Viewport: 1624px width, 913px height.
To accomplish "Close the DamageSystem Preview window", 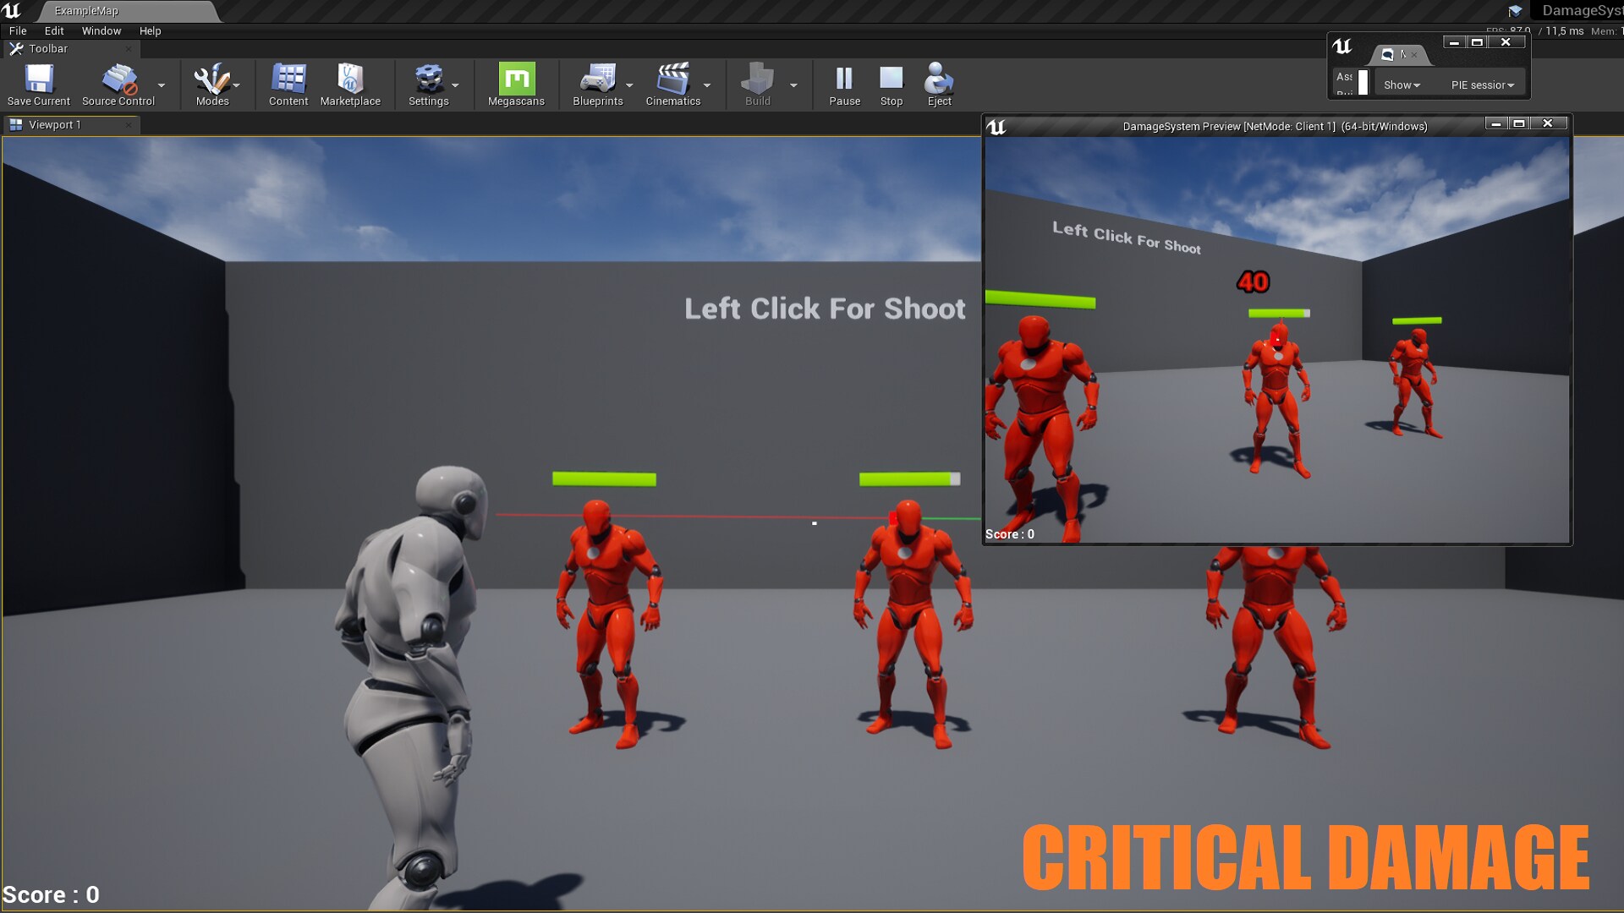I will tap(1547, 123).
